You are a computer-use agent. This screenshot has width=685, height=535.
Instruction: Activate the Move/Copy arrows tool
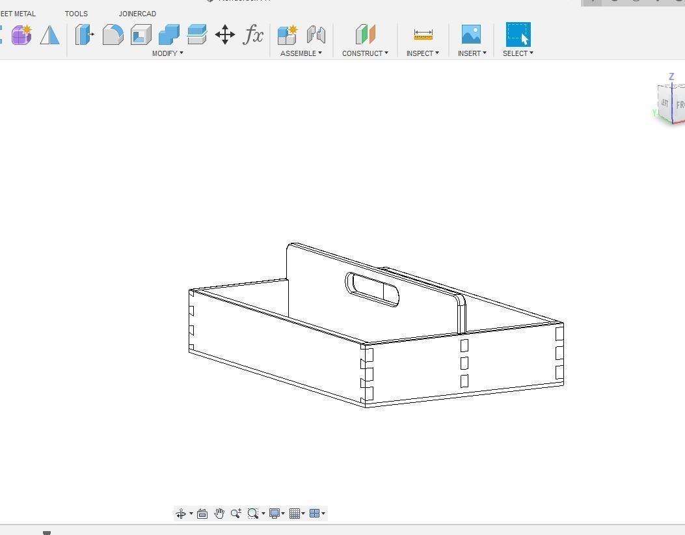pyautogui.click(x=225, y=34)
